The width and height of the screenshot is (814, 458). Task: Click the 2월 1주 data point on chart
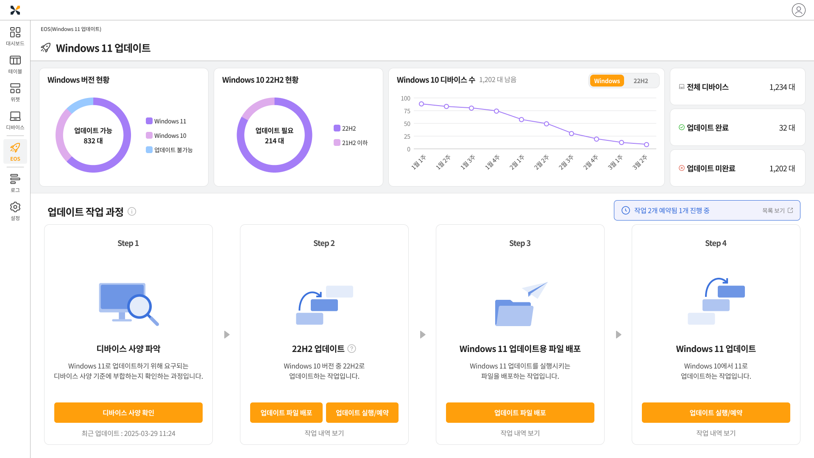pos(521,120)
